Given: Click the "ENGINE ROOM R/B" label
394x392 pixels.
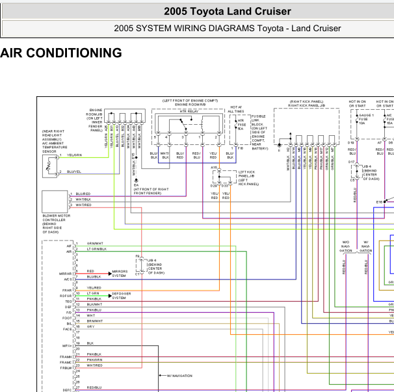Looking at the screenshot, I should pyautogui.click(x=190, y=105).
